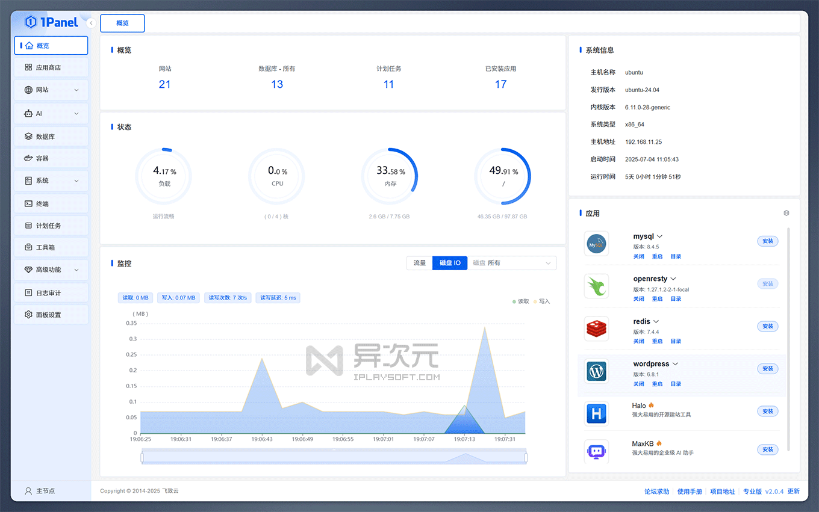This screenshot has width=819, height=512.
Task: Expand the 网站 sidebar menu
Action: click(51, 90)
